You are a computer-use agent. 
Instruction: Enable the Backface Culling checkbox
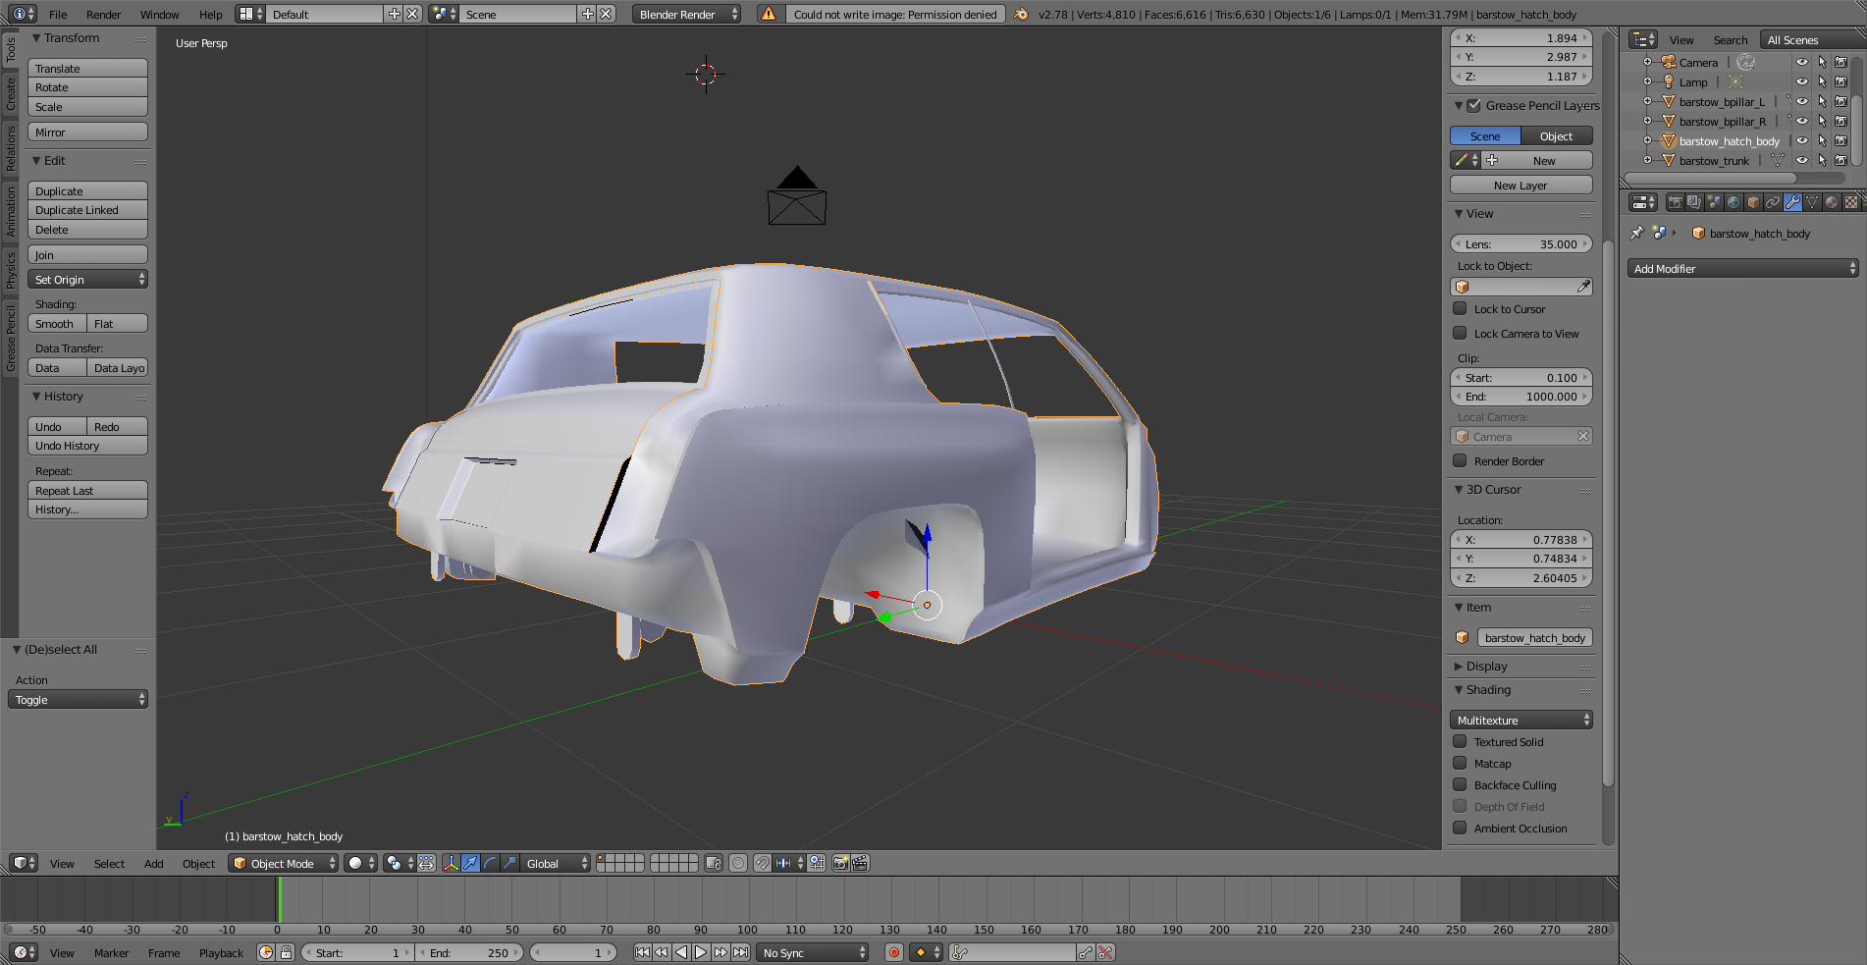point(1460,784)
